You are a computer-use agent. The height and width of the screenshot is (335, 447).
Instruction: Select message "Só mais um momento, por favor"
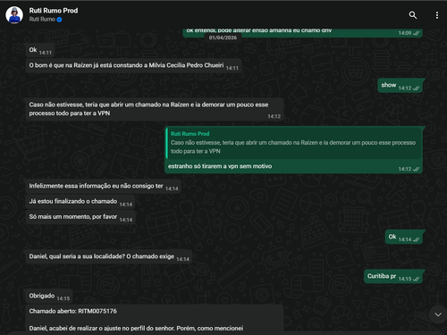click(x=80, y=217)
